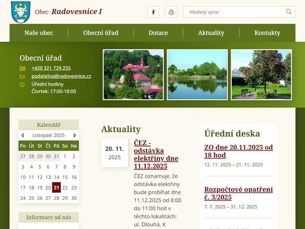Click the podatelna@radovesnice.cz email link
305x229 pixels.
61,76
